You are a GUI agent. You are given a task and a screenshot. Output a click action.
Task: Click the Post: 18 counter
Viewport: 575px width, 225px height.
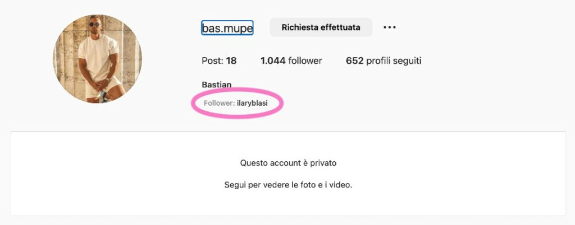coord(219,60)
